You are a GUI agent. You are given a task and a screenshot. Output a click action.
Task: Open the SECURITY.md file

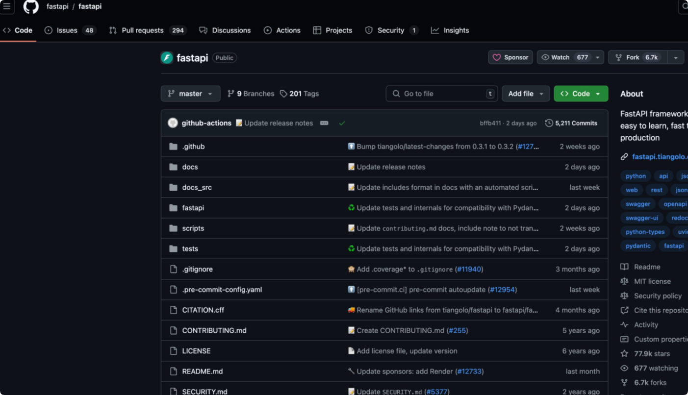click(x=204, y=391)
